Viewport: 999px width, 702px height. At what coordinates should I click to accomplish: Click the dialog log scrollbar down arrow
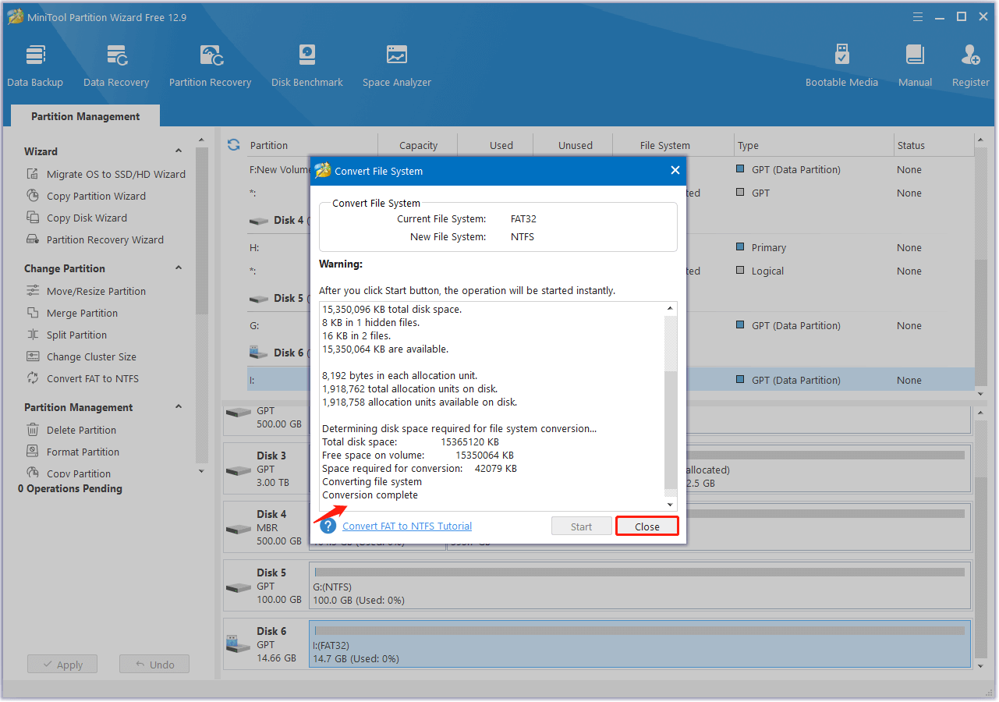tap(671, 504)
